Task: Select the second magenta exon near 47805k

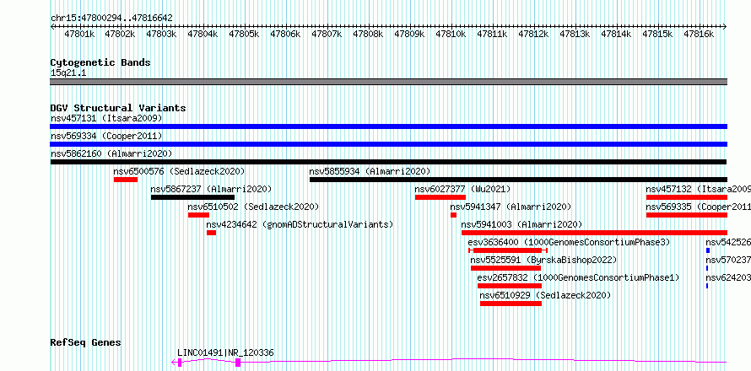Action: point(238,363)
